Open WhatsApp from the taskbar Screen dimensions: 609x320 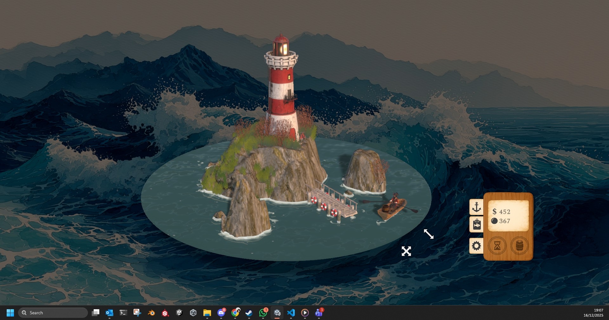[x=263, y=313]
